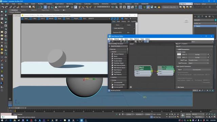Image resolution: width=217 pixels, height=122 pixels.
Task: Click the zoom magnifier icon in Slate editor
Action: point(202,90)
